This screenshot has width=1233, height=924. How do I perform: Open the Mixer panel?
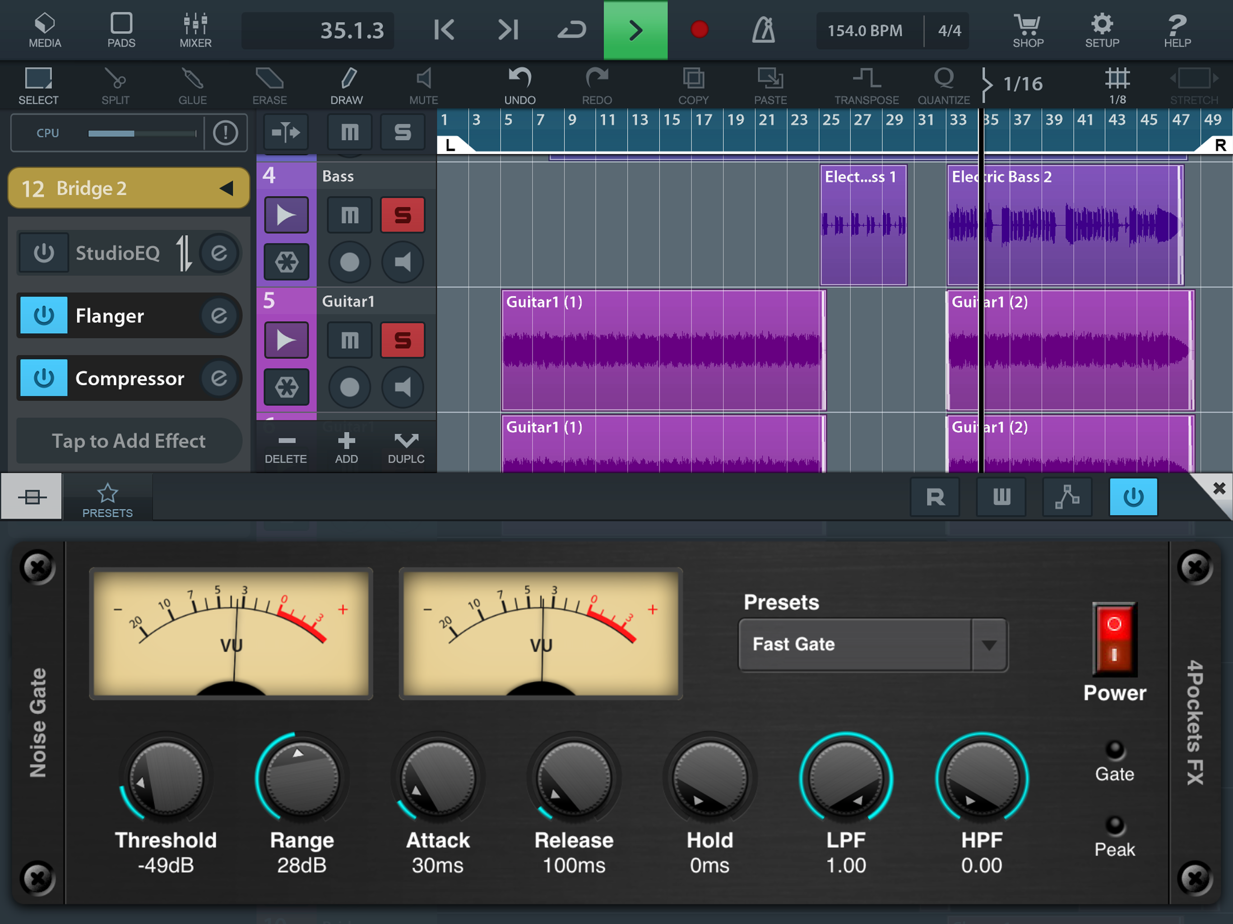tap(195, 30)
